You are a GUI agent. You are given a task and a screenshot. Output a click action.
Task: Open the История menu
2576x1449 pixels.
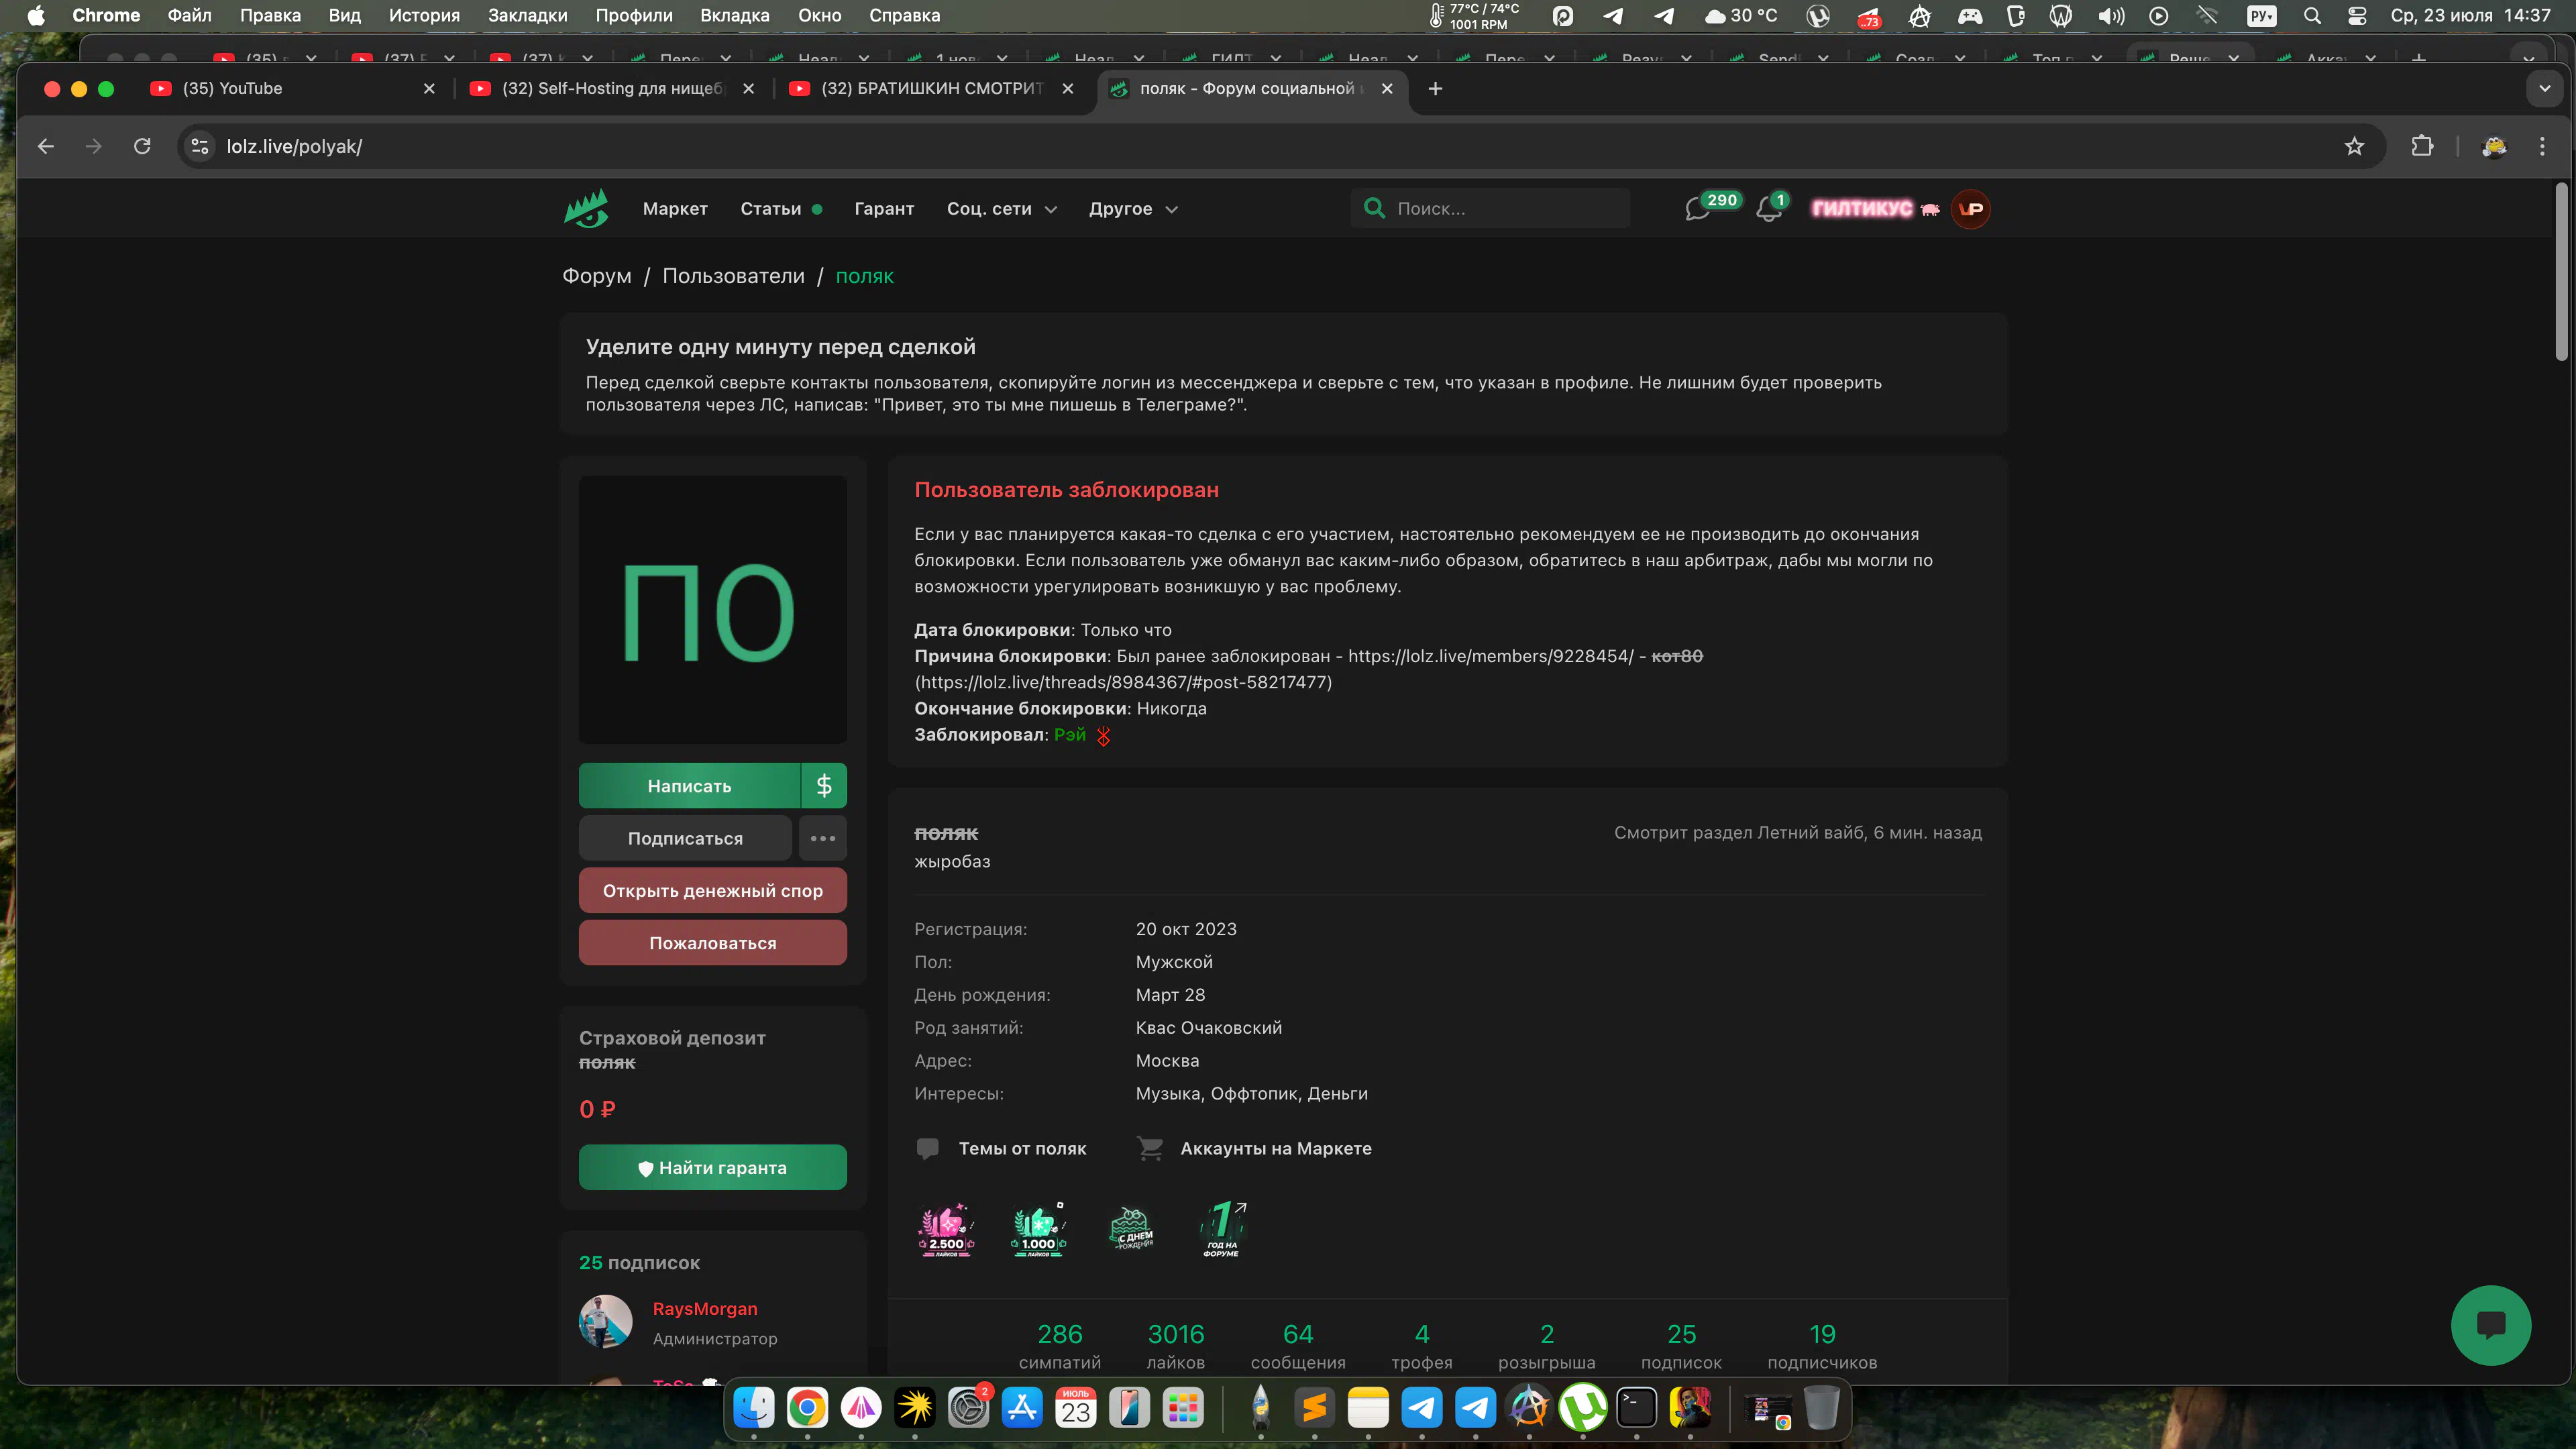(424, 15)
